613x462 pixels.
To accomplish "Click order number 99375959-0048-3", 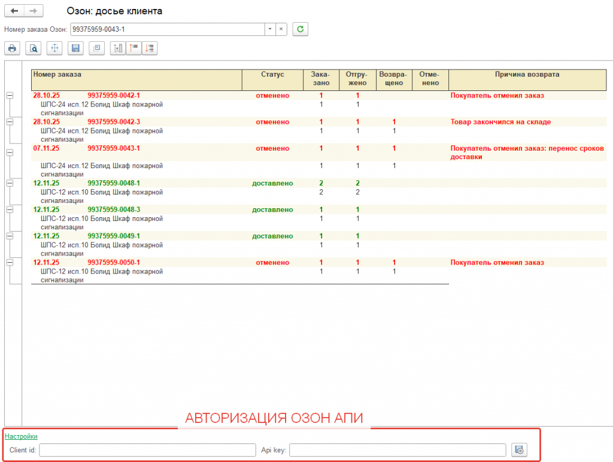I will [114, 210].
